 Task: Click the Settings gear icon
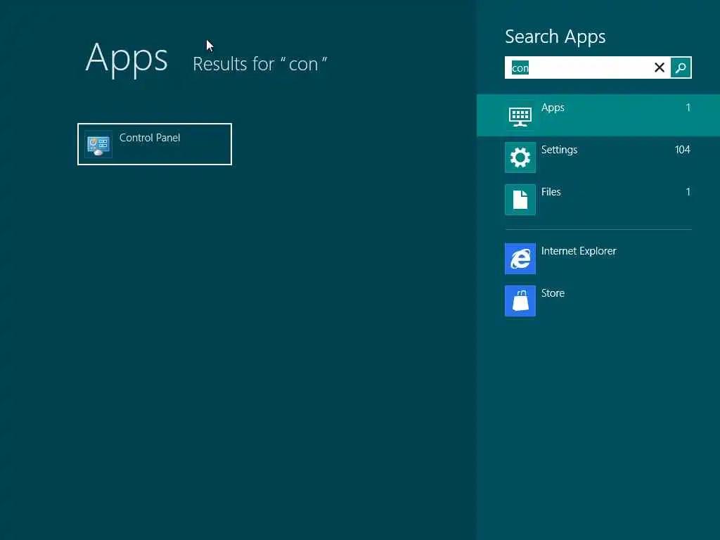pos(520,157)
